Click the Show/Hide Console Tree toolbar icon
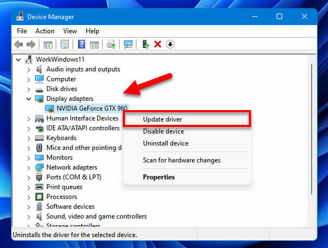Viewport: 328px width, 248px height. (48, 44)
